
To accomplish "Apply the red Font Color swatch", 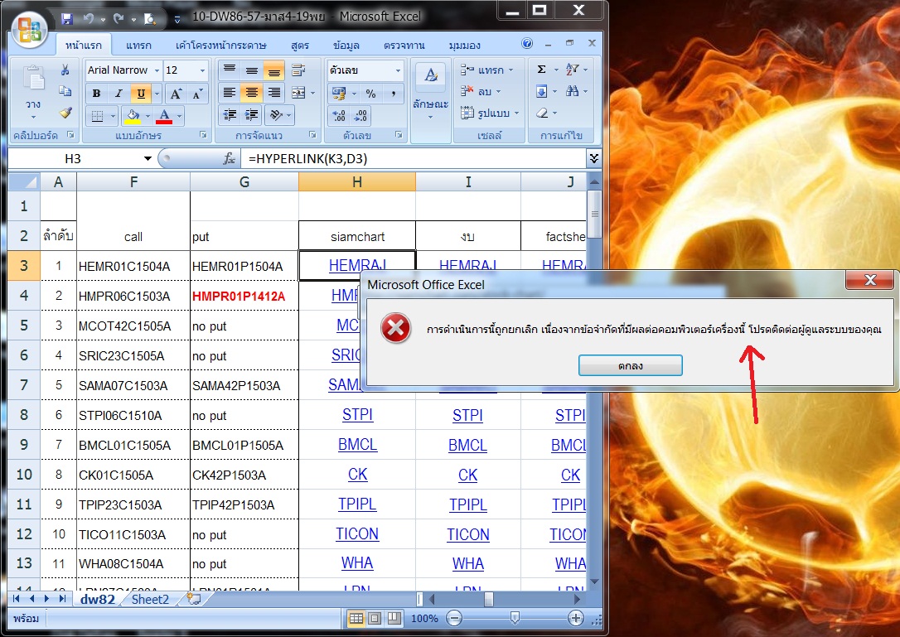I will click(165, 117).
